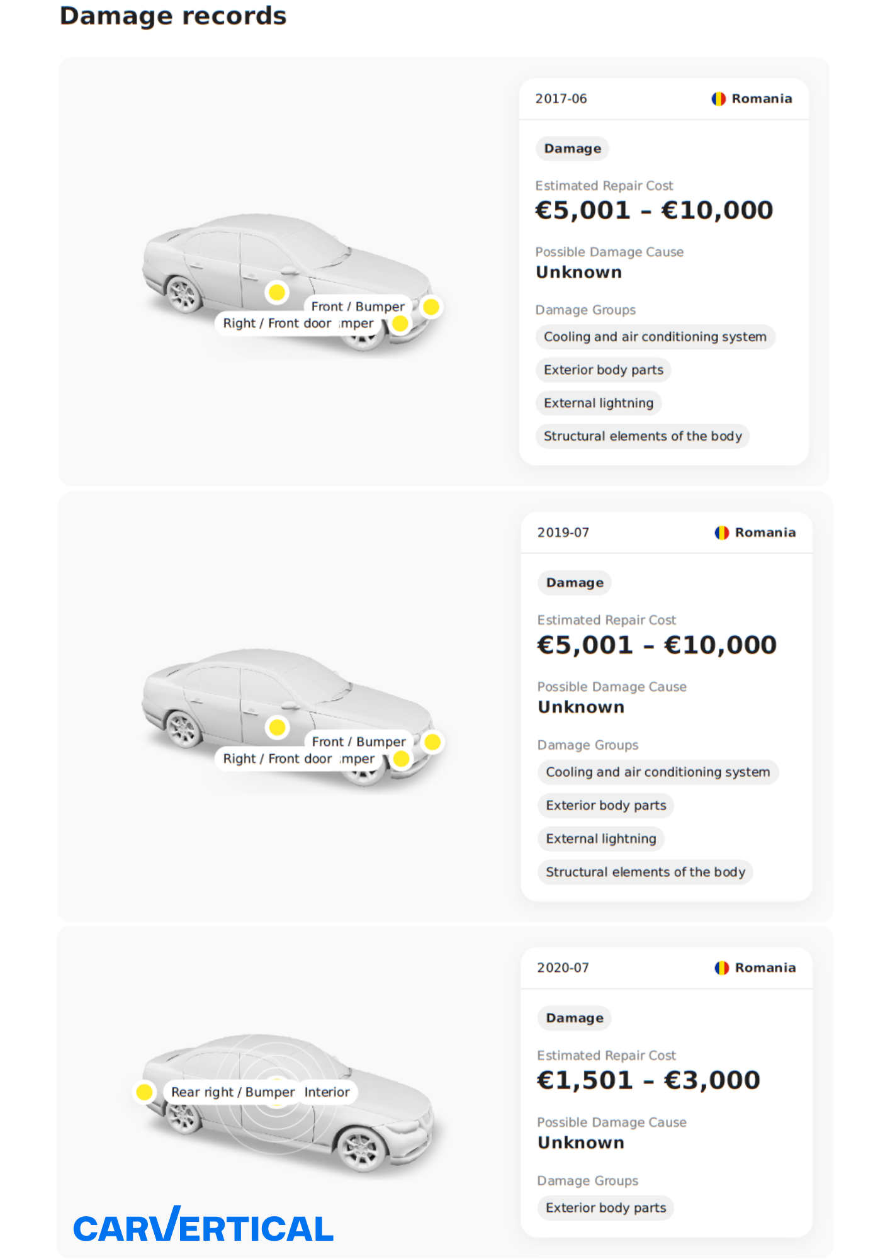Click the Rear right / Bumper label
The width and height of the screenshot is (890, 1259).
pyautogui.click(x=232, y=1092)
